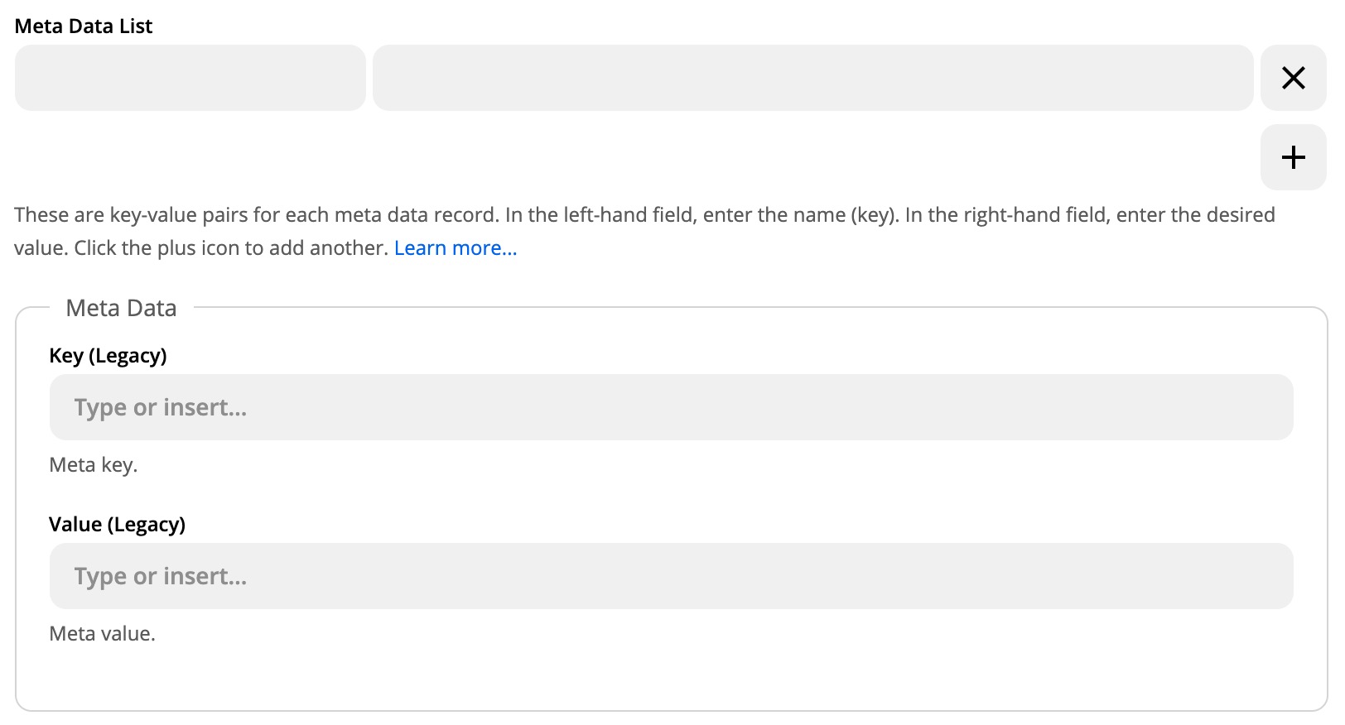
Task: Click the Meta Data group legend
Action: [x=121, y=309]
